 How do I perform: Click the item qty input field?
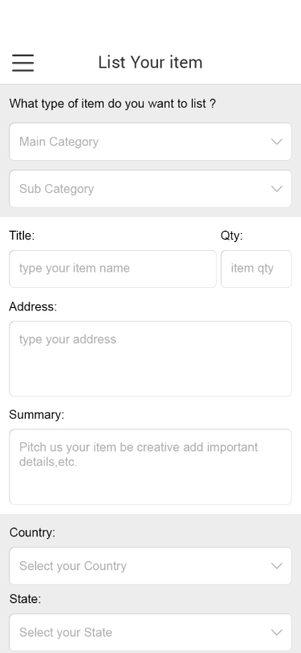tap(256, 269)
